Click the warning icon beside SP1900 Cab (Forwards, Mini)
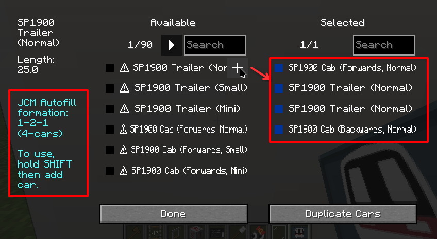 [124, 170]
